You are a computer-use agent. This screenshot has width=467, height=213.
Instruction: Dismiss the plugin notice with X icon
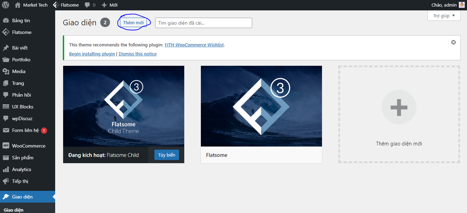pos(453,42)
